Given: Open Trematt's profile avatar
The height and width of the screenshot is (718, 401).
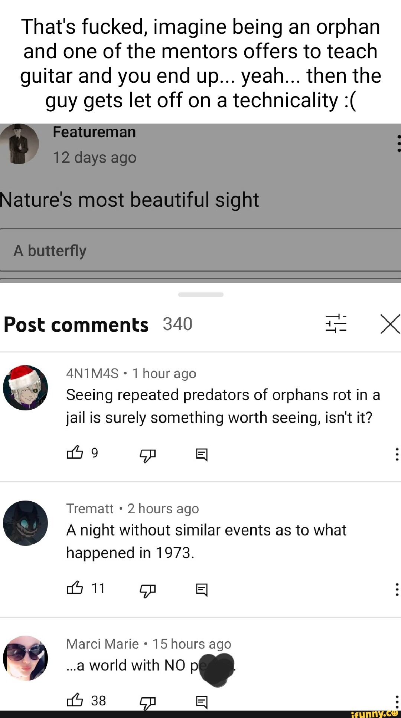Looking at the screenshot, I should [25, 523].
